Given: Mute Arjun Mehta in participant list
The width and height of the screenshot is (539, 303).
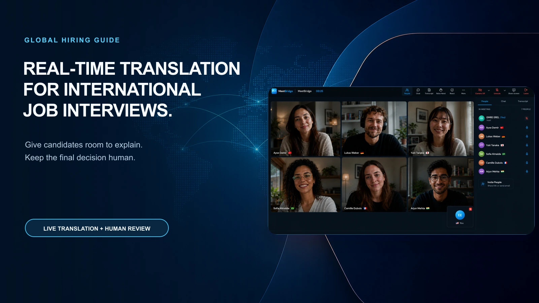Looking at the screenshot, I should pos(527,171).
